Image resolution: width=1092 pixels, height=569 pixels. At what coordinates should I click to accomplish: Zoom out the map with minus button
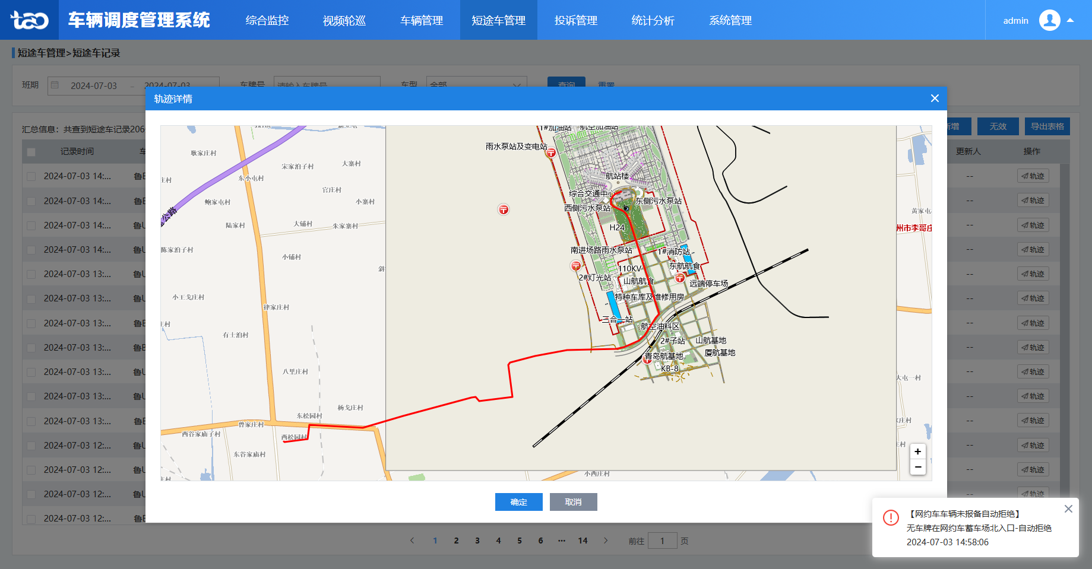pos(917,468)
